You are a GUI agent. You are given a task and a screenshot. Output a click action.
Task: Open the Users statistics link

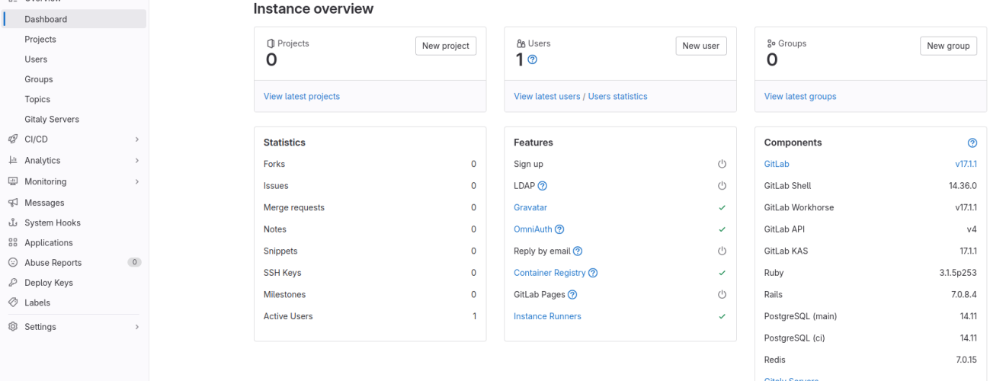618,97
